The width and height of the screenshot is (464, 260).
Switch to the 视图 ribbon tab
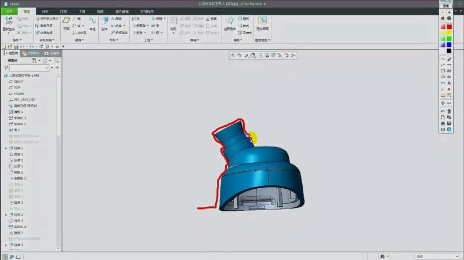point(100,11)
